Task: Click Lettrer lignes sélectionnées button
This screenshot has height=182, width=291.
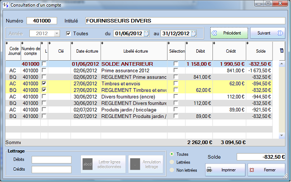Action: point(103,164)
